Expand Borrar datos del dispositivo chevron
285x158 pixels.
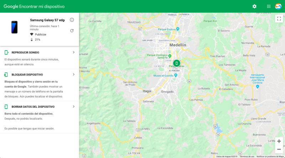click(74, 107)
